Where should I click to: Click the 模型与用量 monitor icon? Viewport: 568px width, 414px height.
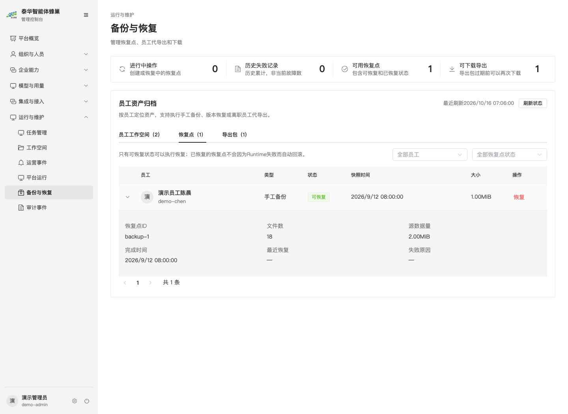(13, 86)
